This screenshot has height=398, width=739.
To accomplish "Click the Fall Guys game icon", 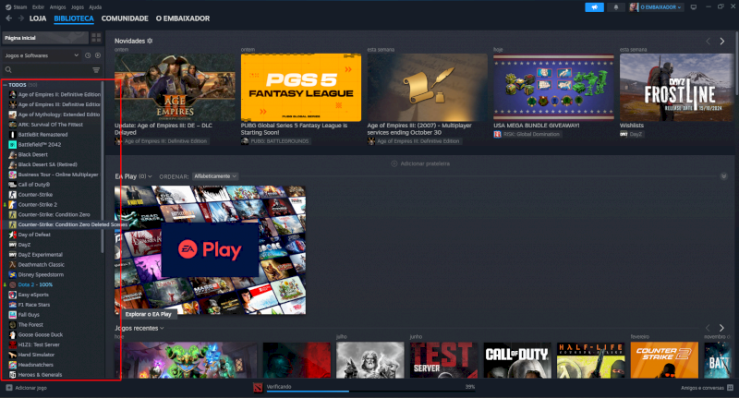I will click(13, 315).
